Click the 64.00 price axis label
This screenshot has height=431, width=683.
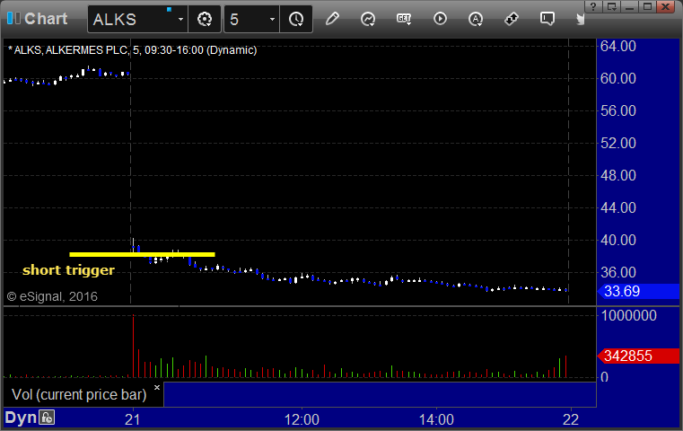coord(618,46)
